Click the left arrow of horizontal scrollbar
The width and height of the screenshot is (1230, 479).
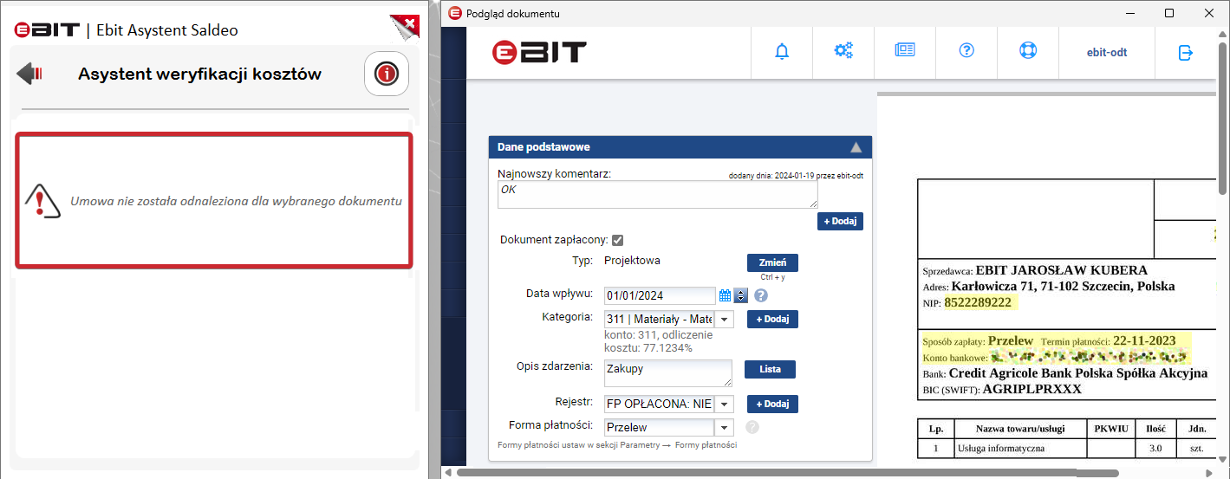tap(448, 472)
